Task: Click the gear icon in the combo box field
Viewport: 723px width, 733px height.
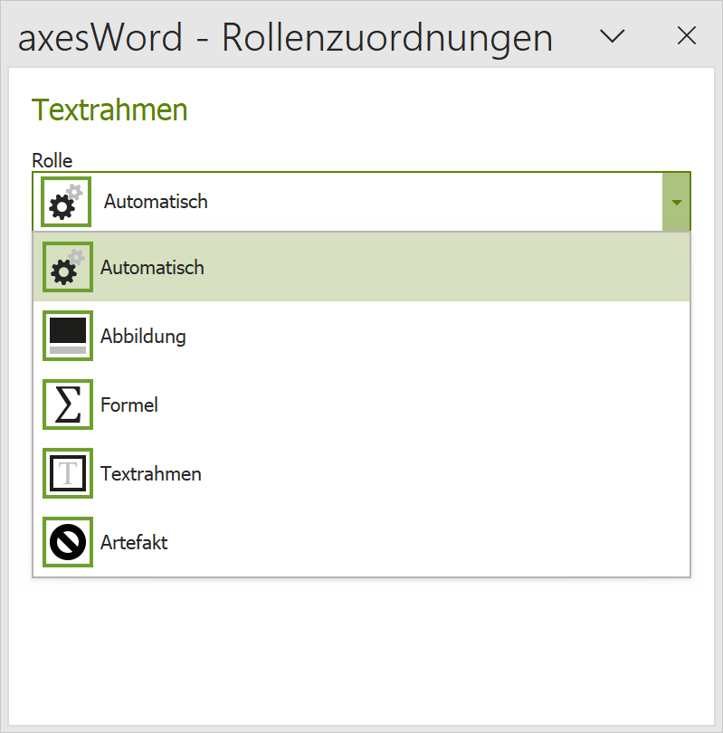Action: (x=66, y=202)
